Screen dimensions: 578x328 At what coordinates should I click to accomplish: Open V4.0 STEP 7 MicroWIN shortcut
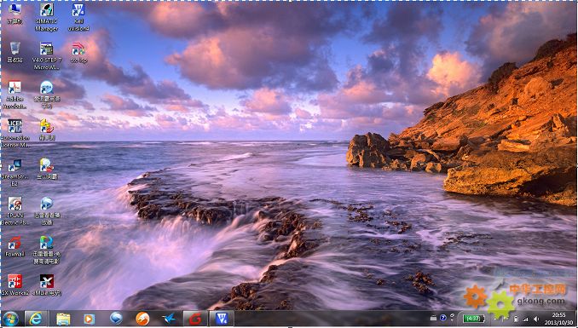pos(47,55)
